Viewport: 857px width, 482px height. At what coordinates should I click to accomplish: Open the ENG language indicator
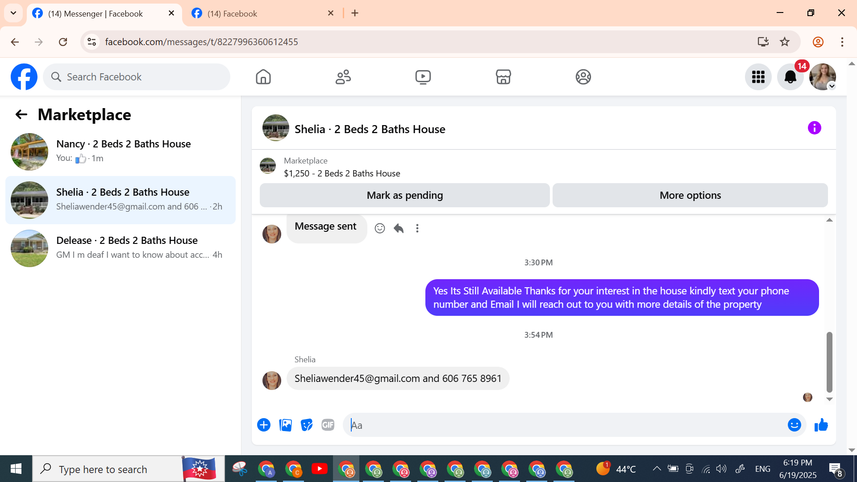click(763, 469)
